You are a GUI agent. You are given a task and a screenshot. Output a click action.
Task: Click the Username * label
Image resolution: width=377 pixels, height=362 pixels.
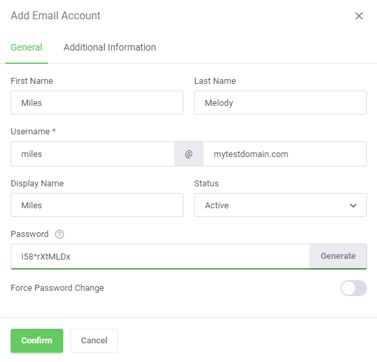[x=33, y=132]
